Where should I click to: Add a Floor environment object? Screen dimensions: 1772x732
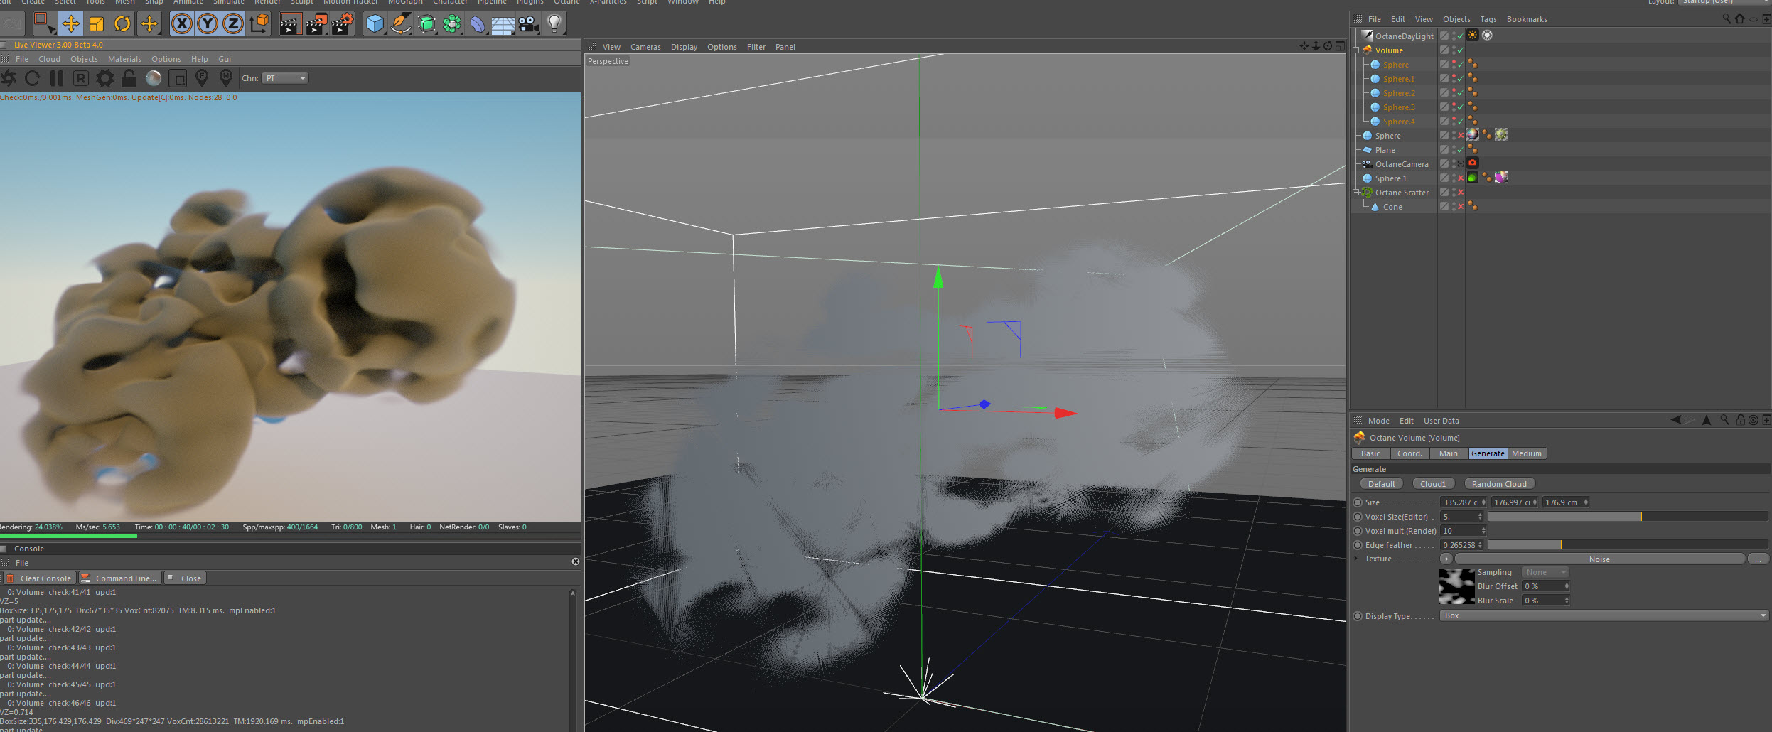point(503,23)
